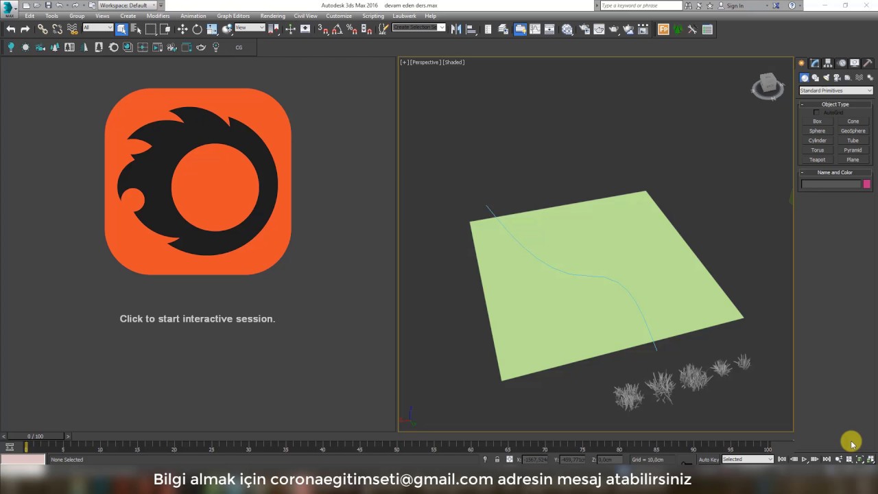
Task: Open Render Setup dialog icon
Action: pyautogui.click(x=584, y=30)
